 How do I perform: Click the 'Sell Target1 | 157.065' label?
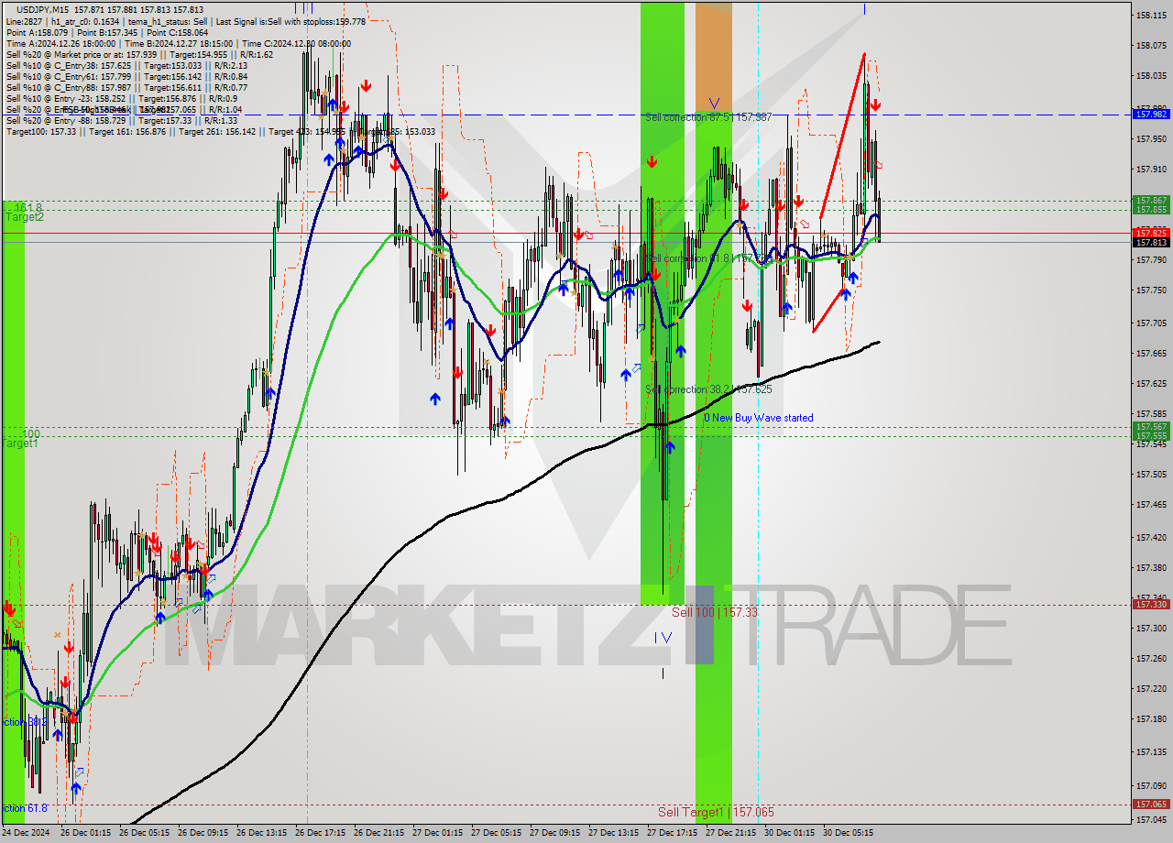click(x=716, y=812)
